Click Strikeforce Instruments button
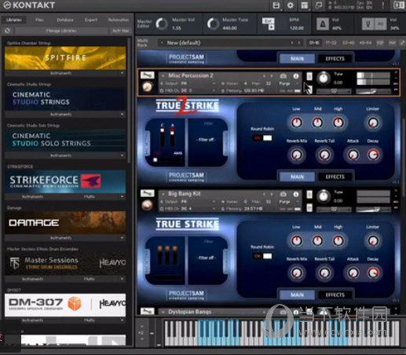Screen dimensions: 406x355 (x=32, y=196)
